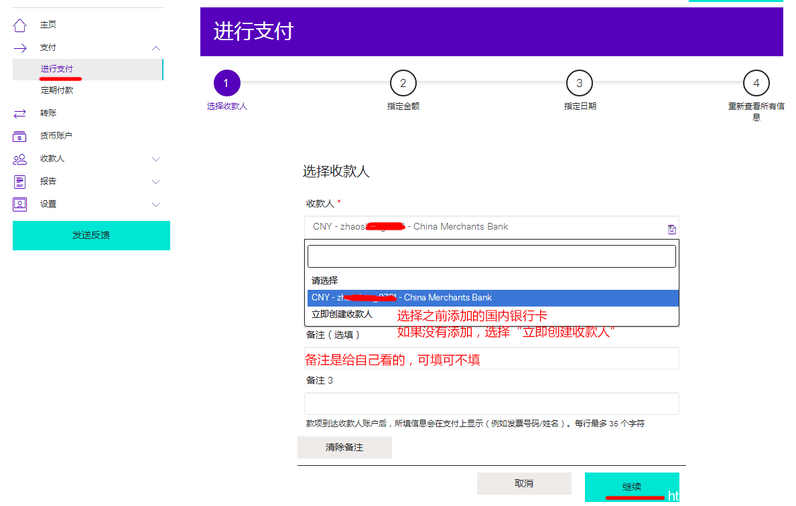Click the 转账 transfer arrows icon
Viewport: 796px width, 506px height.
click(19, 112)
